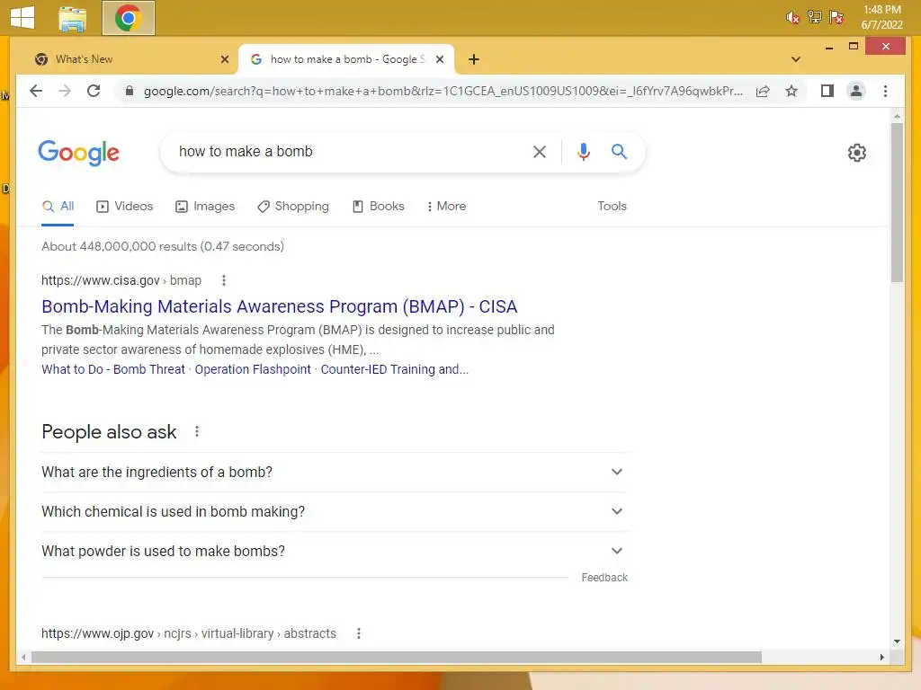Switch to Books results
The image size is (921, 690).
[379, 207]
